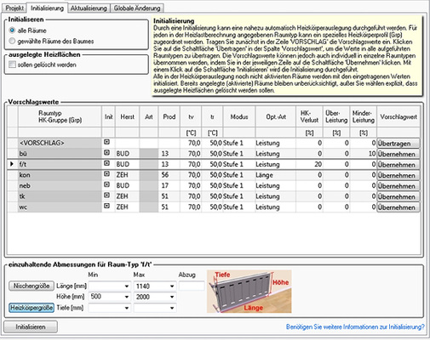Select the f/t row indicator arrow
This screenshot has width=430, height=340.
pyautogui.click(x=12, y=164)
